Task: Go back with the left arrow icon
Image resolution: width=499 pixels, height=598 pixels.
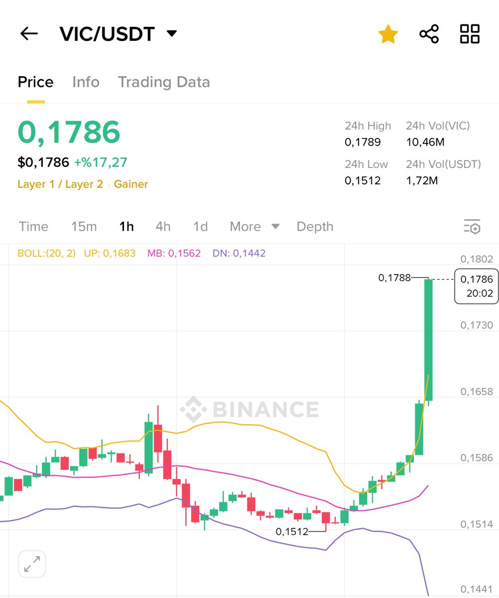Action: click(29, 34)
